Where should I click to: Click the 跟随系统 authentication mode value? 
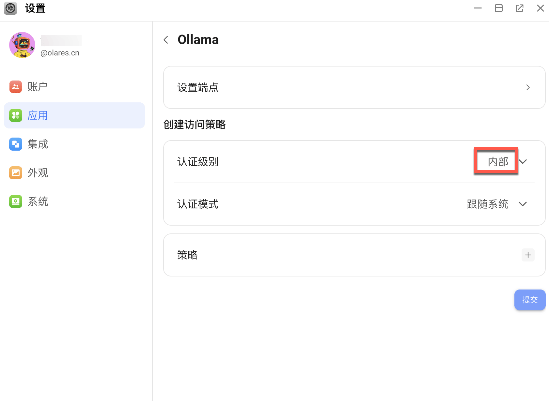[487, 204]
